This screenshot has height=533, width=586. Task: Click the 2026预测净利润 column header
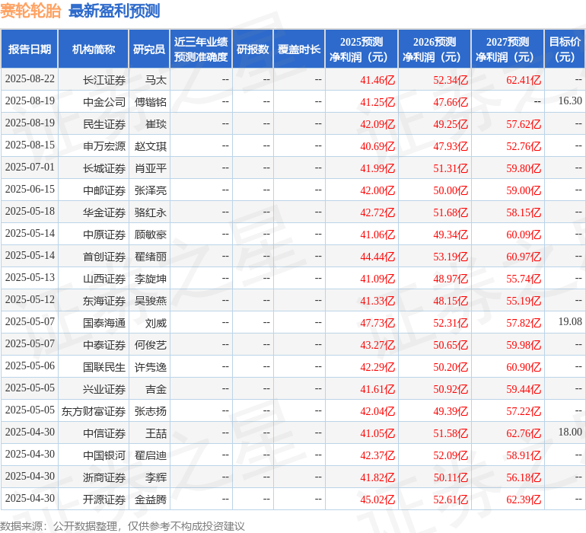pos(435,49)
